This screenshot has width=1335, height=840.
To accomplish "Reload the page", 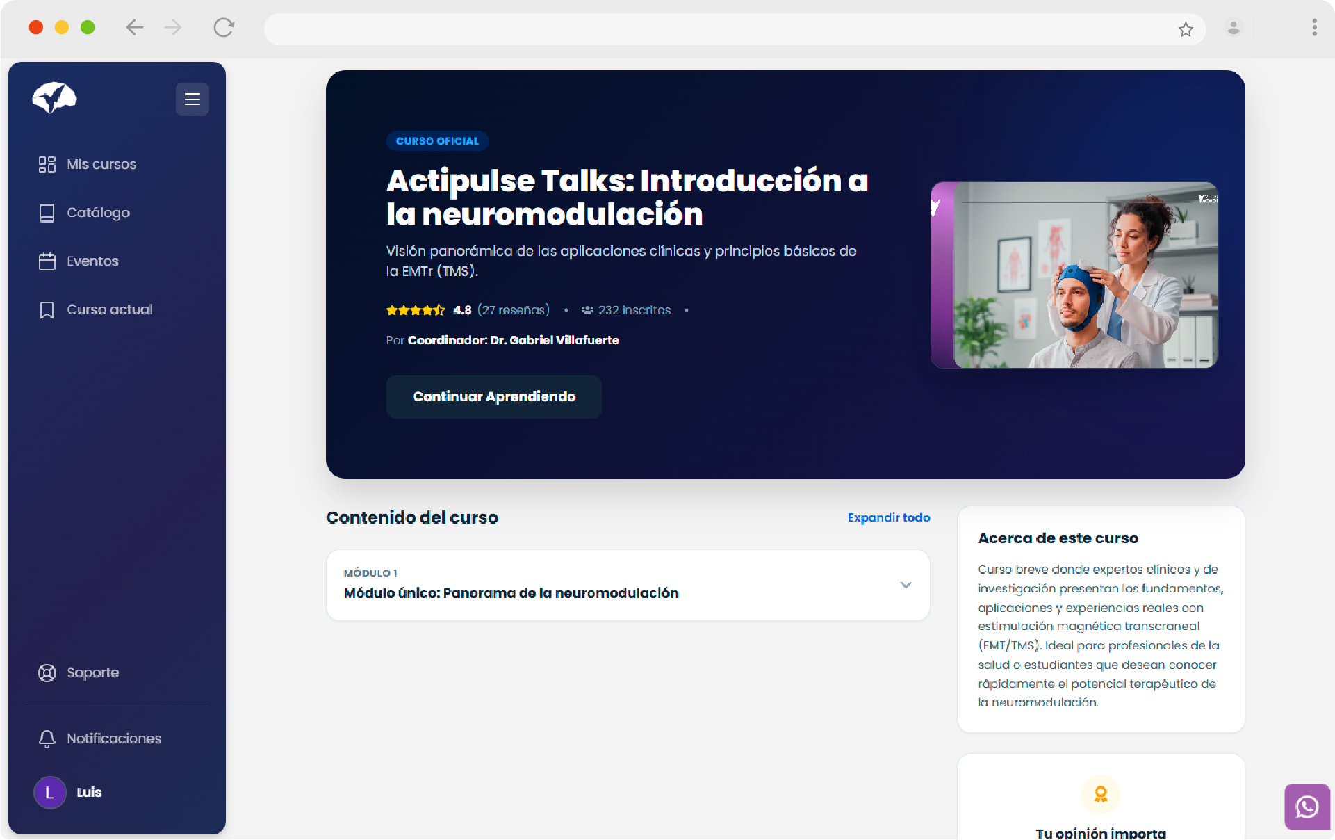I will coord(224,28).
